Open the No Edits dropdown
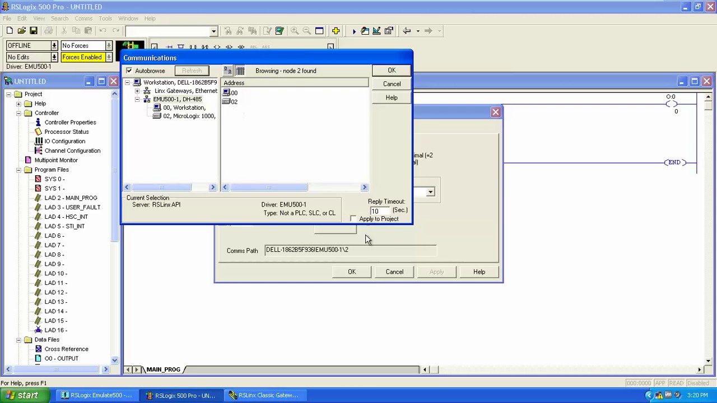717x403 pixels. coord(54,57)
